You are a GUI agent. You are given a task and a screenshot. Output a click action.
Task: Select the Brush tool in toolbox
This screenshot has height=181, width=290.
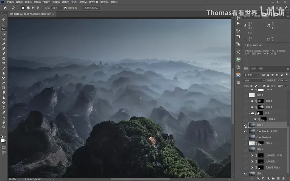point(4,68)
